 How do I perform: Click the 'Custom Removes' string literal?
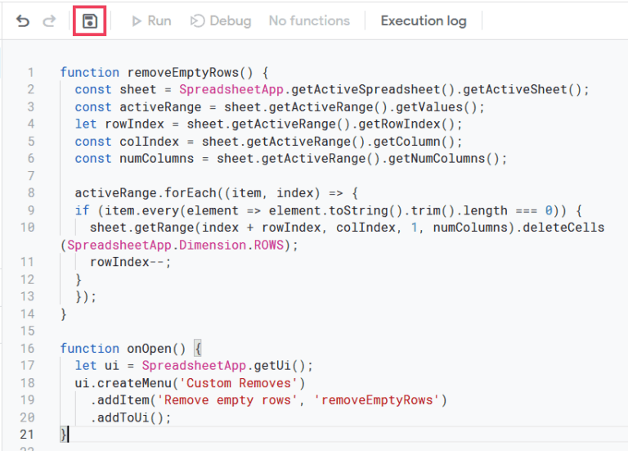click(239, 383)
